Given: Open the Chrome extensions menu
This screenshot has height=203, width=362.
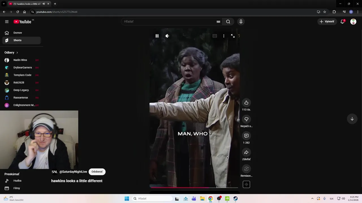Looking at the screenshot, I should (334, 12).
